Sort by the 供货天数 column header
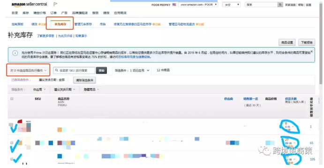The image size is (324, 168). coord(291,99)
